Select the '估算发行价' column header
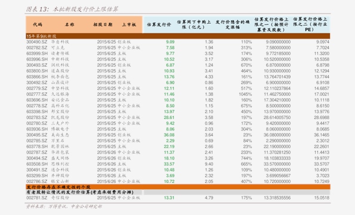This screenshot has height=215, width=355. 159,24
